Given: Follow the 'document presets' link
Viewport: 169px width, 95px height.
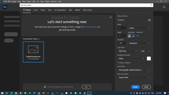Looking at the screenshot, I should pos(90,27).
